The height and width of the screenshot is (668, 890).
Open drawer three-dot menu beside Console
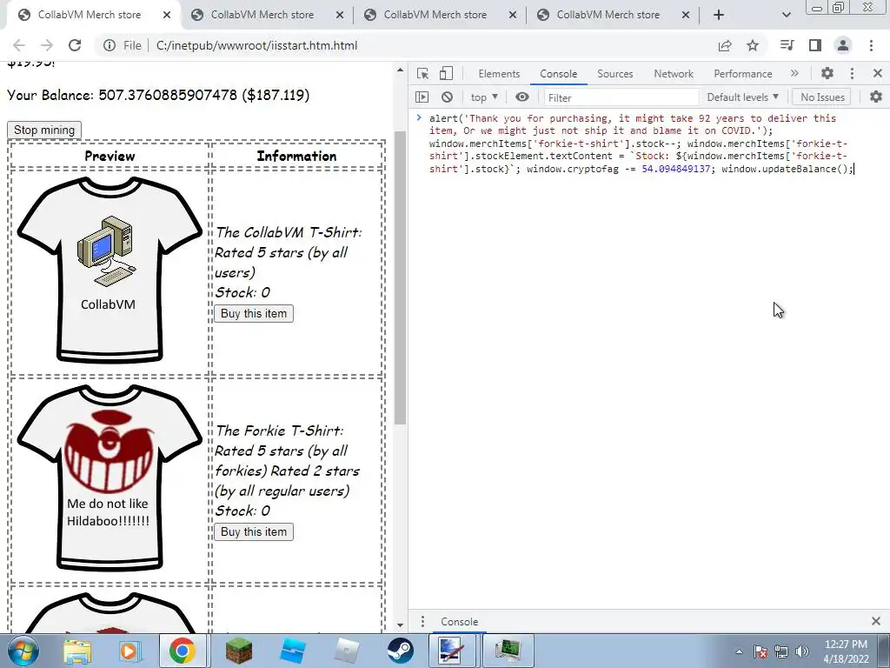pos(422,621)
